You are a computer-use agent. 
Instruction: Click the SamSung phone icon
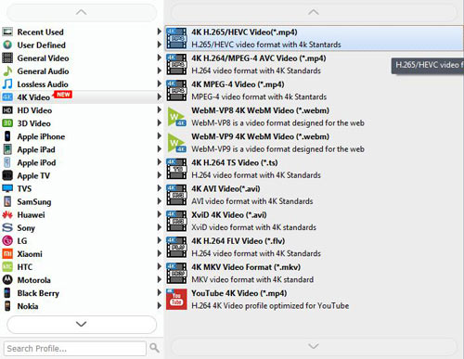click(7, 201)
